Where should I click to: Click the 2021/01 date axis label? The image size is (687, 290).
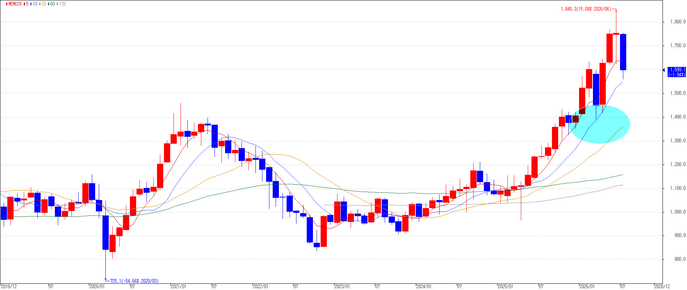(179, 286)
